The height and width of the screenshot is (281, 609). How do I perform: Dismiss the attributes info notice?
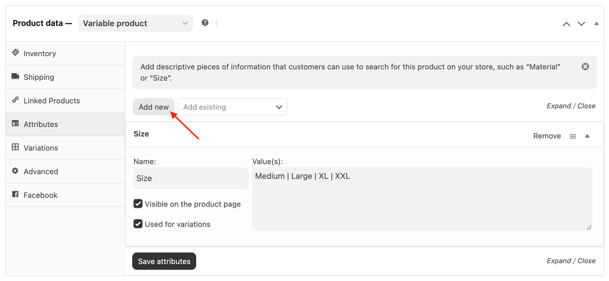[x=585, y=67]
